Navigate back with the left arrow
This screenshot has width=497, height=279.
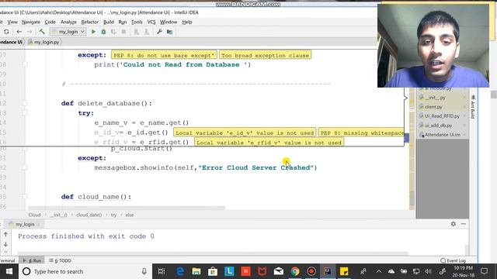(19, 32)
